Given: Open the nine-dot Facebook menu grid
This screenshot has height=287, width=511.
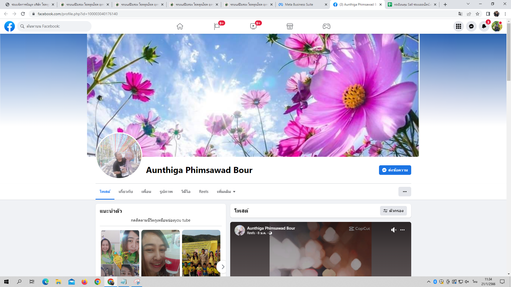Looking at the screenshot, I should click(x=458, y=26).
